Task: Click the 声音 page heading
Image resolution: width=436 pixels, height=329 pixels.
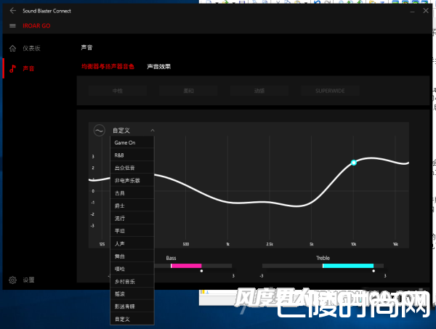Action: pyautogui.click(x=86, y=47)
